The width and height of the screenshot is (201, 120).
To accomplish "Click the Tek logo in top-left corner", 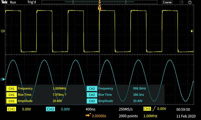I will (5, 2).
